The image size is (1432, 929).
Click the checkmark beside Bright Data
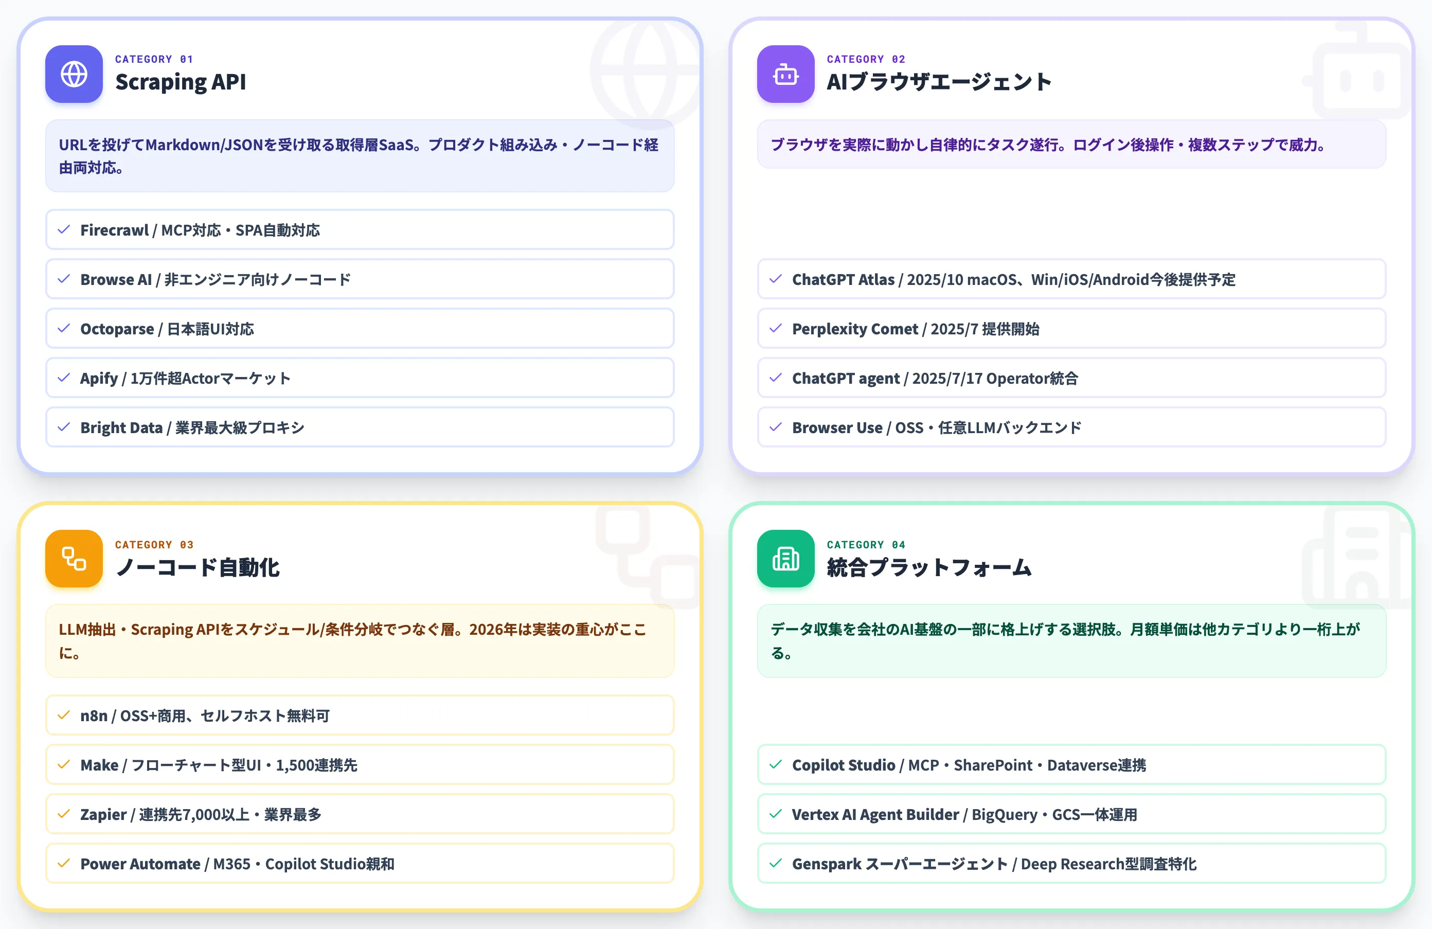pos(64,427)
